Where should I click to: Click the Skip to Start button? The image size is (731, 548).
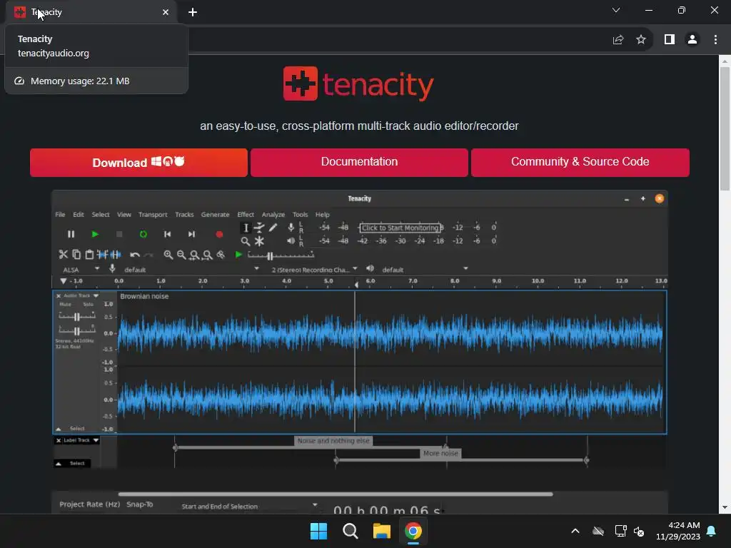[167, 234]
